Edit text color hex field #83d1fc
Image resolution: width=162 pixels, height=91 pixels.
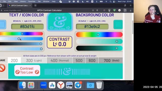27,27
